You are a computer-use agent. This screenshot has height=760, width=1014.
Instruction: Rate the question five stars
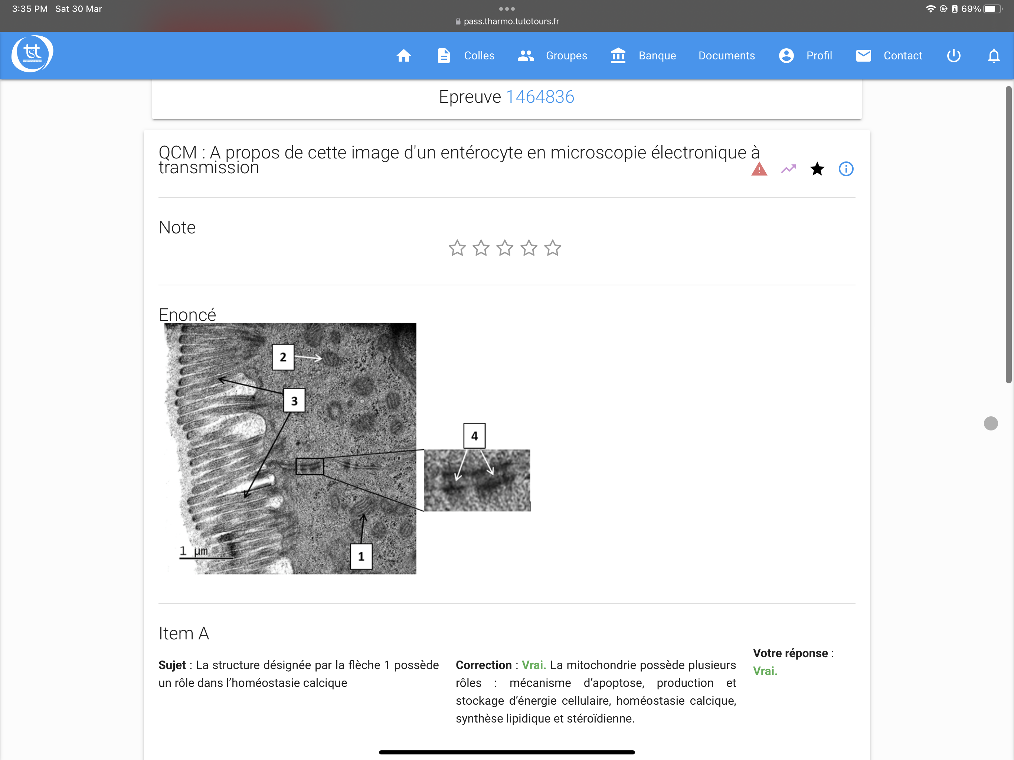[x=552, y=248]
